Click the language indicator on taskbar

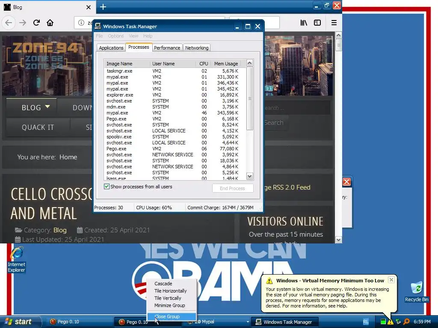coord(366,322)
